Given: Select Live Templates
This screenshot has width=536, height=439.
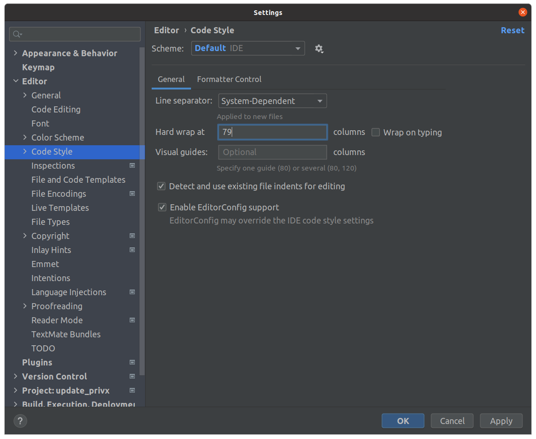Looking at the screenshot, I should (60, 208).
